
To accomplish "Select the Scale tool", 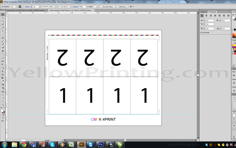I will [3, 58].
